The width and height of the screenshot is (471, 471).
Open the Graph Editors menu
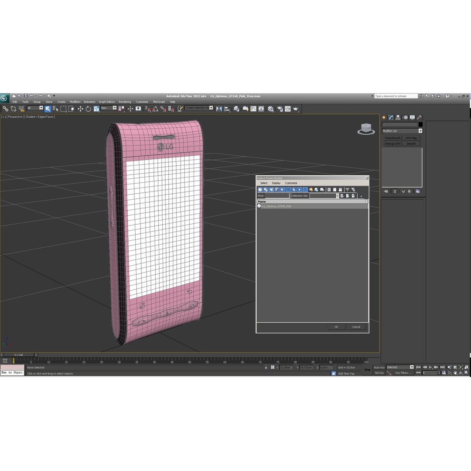(x=107, y=102)
